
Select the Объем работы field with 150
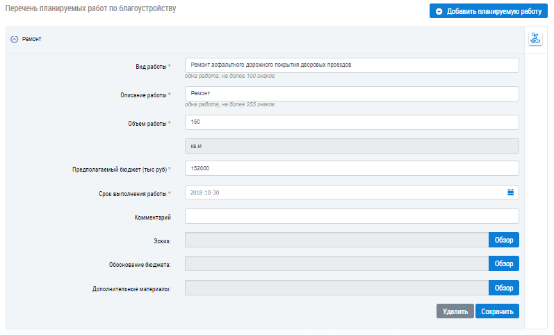[x=352, y=122]
